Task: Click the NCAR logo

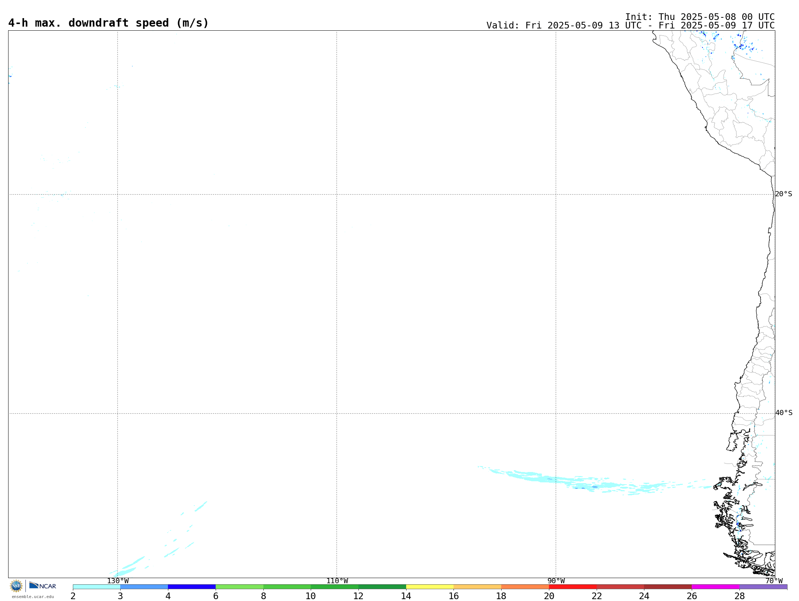Action: (43, 585)
